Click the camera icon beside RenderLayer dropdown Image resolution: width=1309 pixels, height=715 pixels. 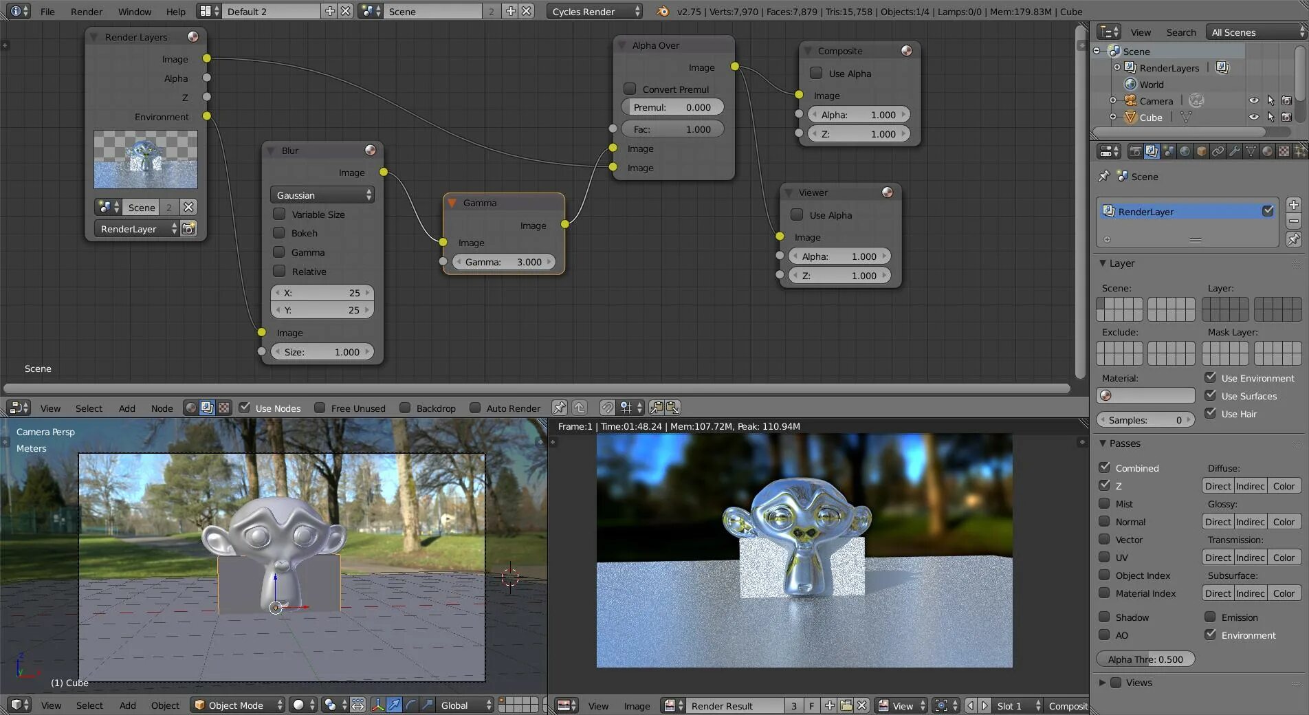[188, 229]
